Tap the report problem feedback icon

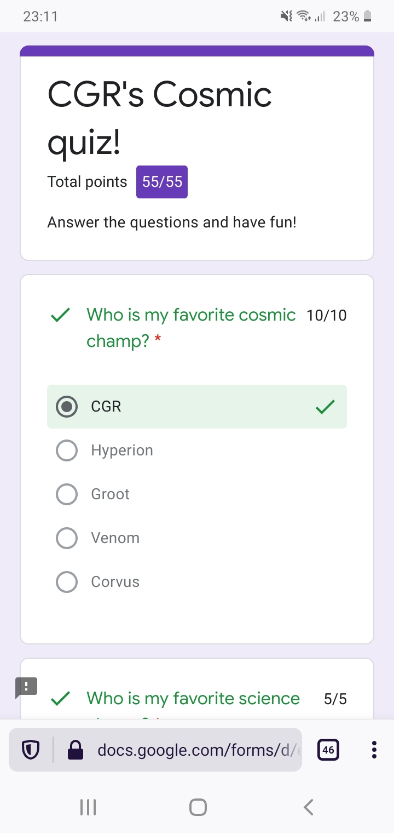26,687
